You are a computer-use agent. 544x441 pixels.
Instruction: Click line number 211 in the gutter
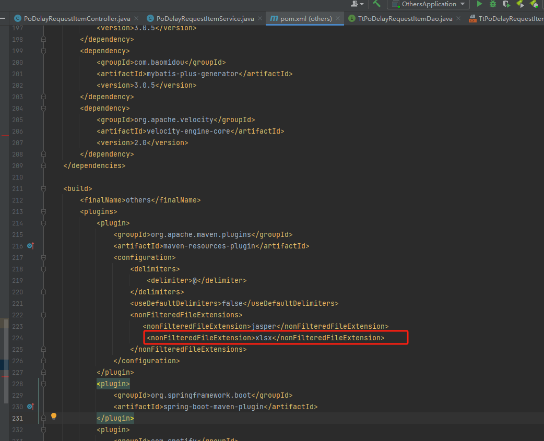(x=17, y=189)
